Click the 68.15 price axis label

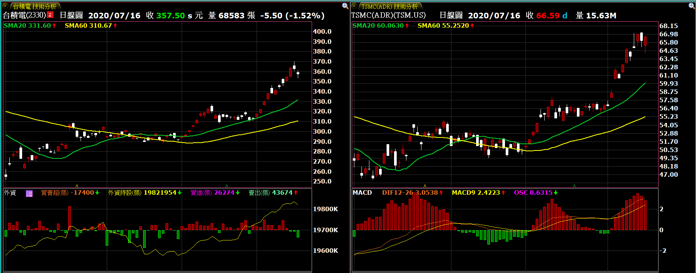point(669,26)
